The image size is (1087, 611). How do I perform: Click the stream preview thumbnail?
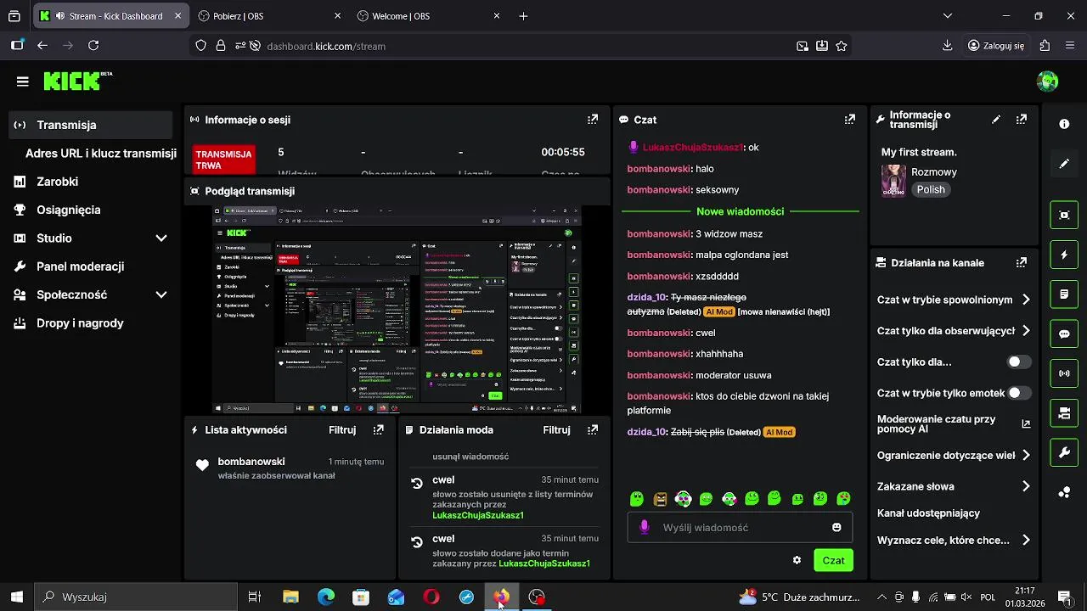[397, 310]
